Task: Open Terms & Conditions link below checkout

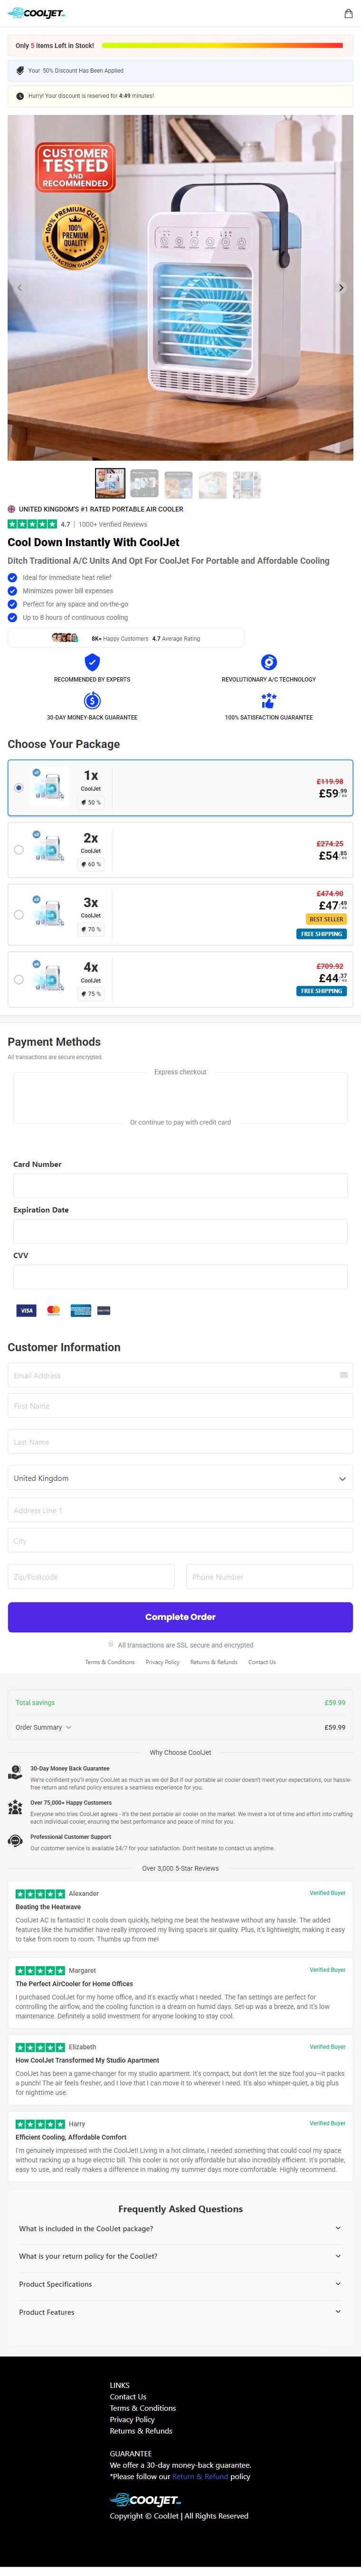Action: [x=110, y=1662]
